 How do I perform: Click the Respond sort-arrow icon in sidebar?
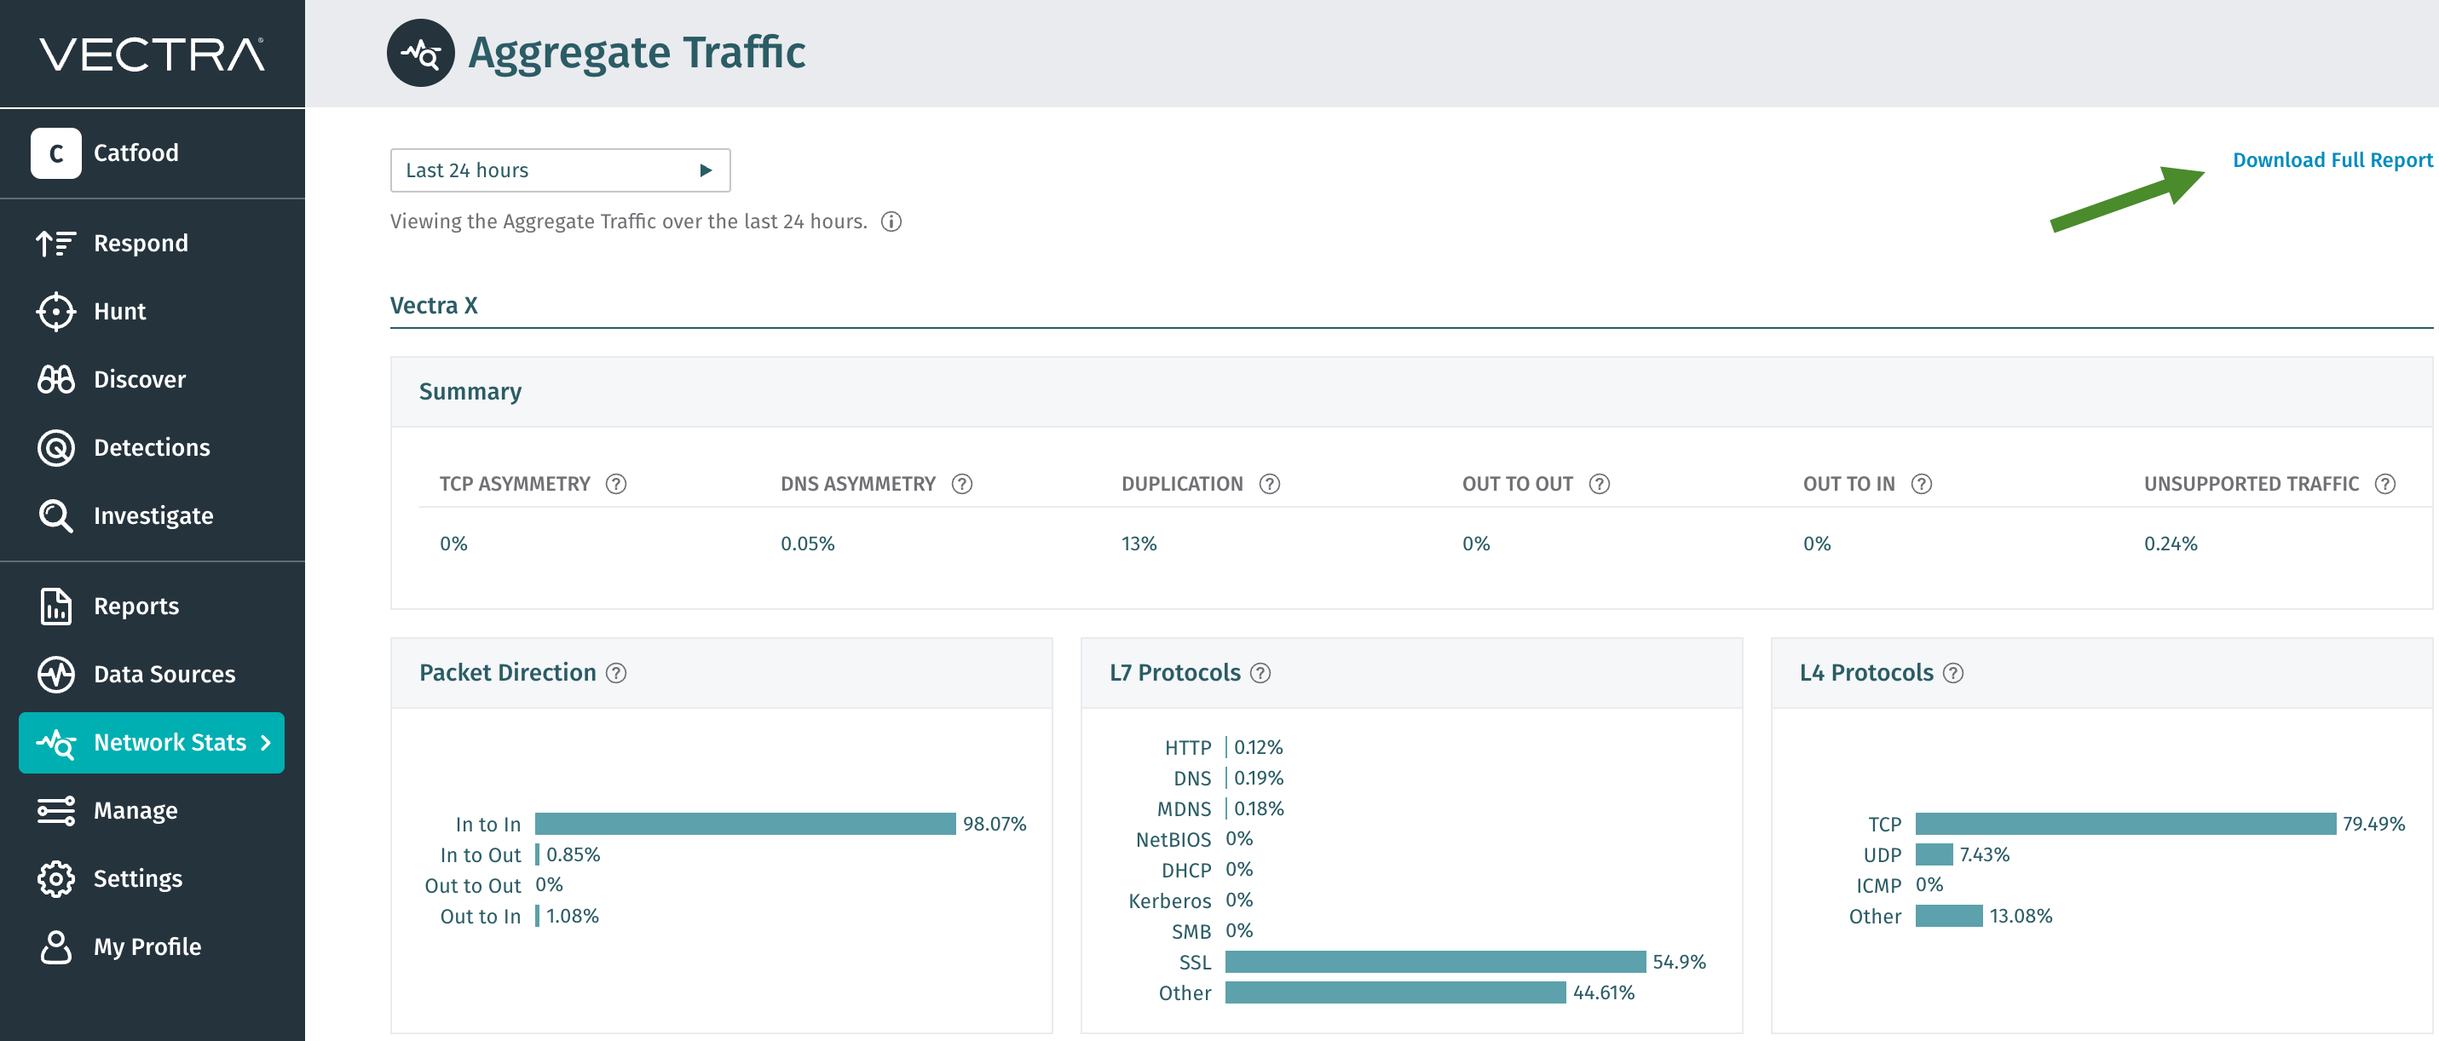point(55,244)
